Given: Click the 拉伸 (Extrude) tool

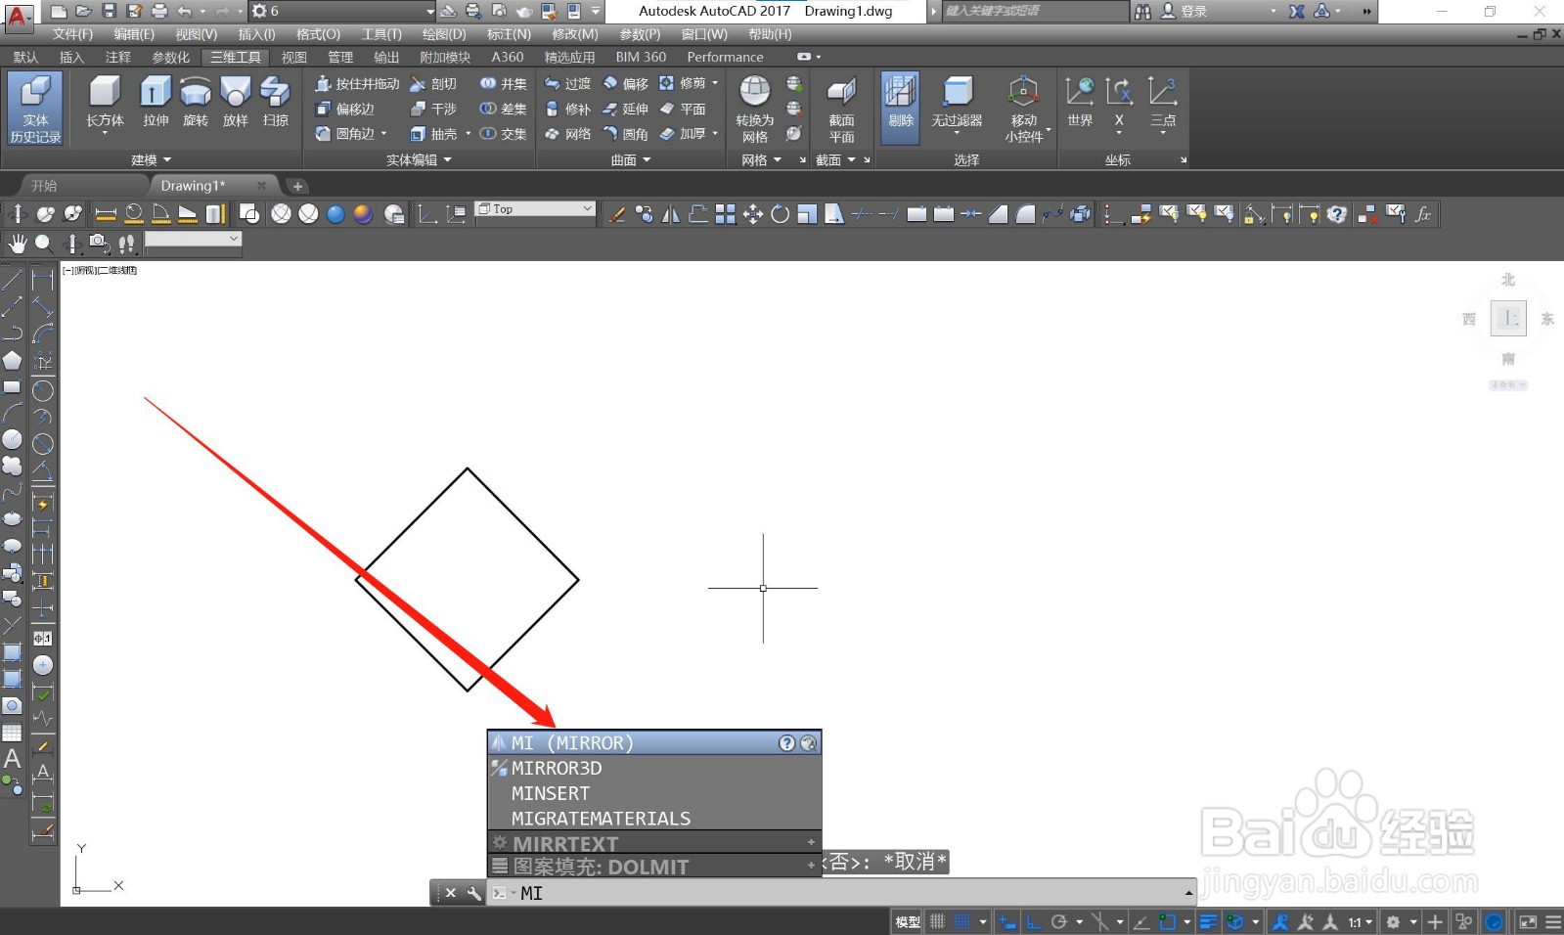Looking at the screenshot, I should (156, 102).
